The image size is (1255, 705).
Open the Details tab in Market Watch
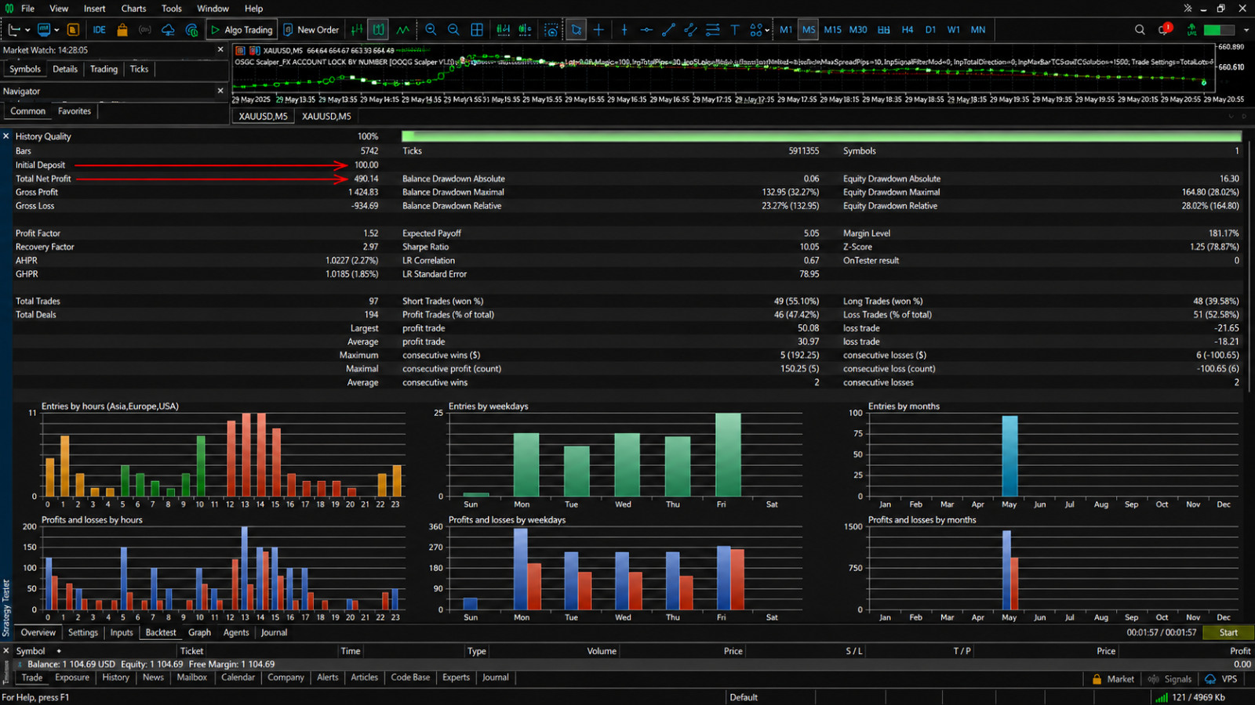click(x=65, y=69)
